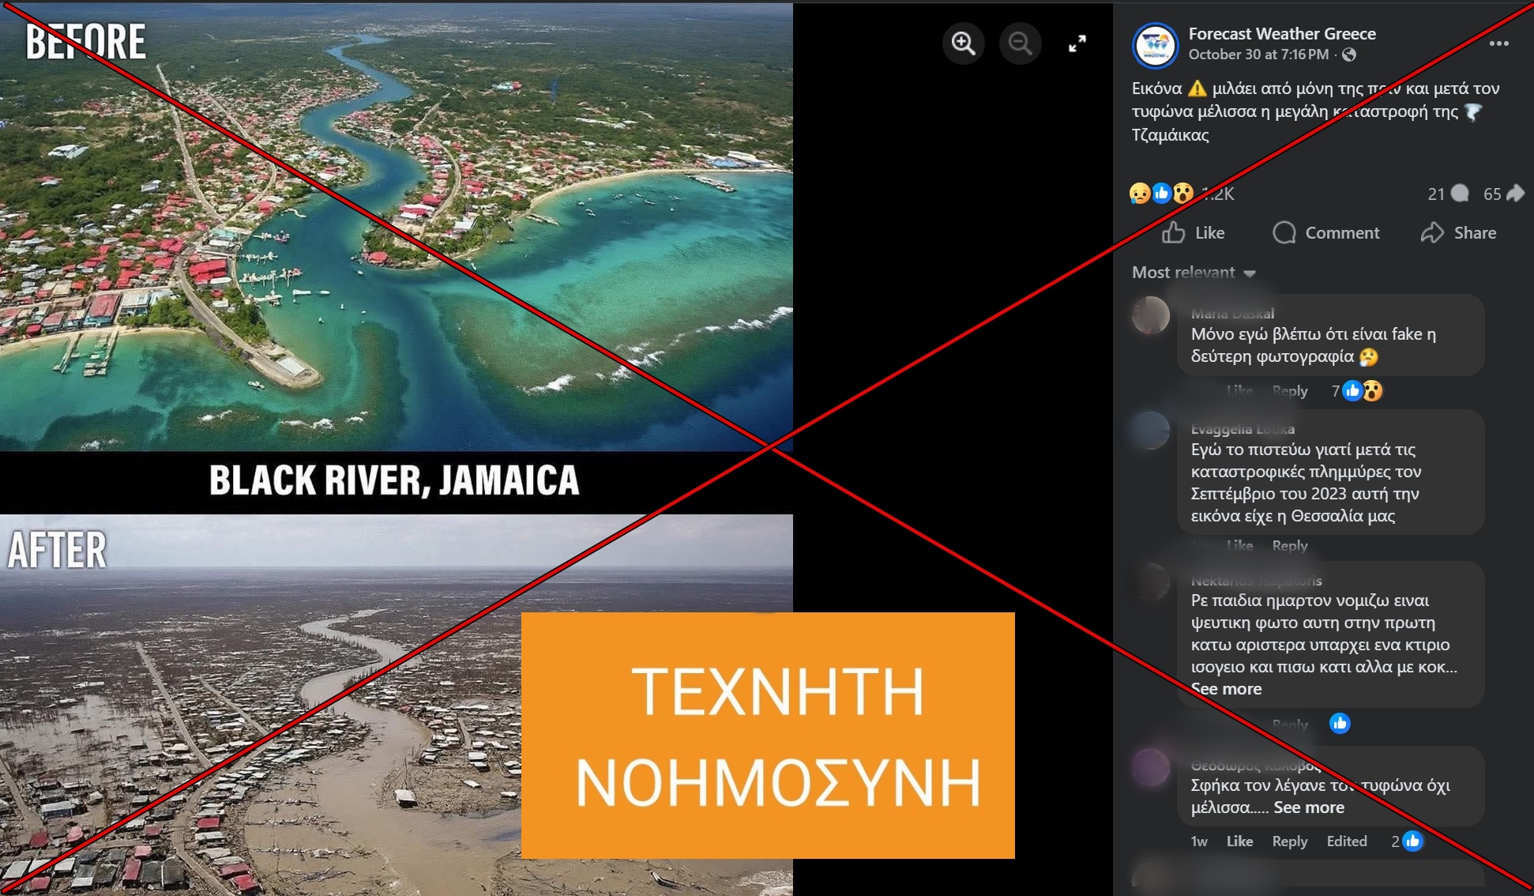The height and width of the screenshot is (896, 1534).
Task: Click the zoom in magnifier icon
Action: click(x=963, y=43)
